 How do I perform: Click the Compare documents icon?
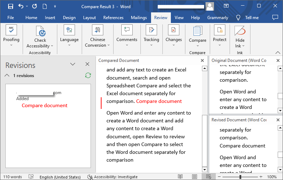pyautogui.click(x=198, y=31)
